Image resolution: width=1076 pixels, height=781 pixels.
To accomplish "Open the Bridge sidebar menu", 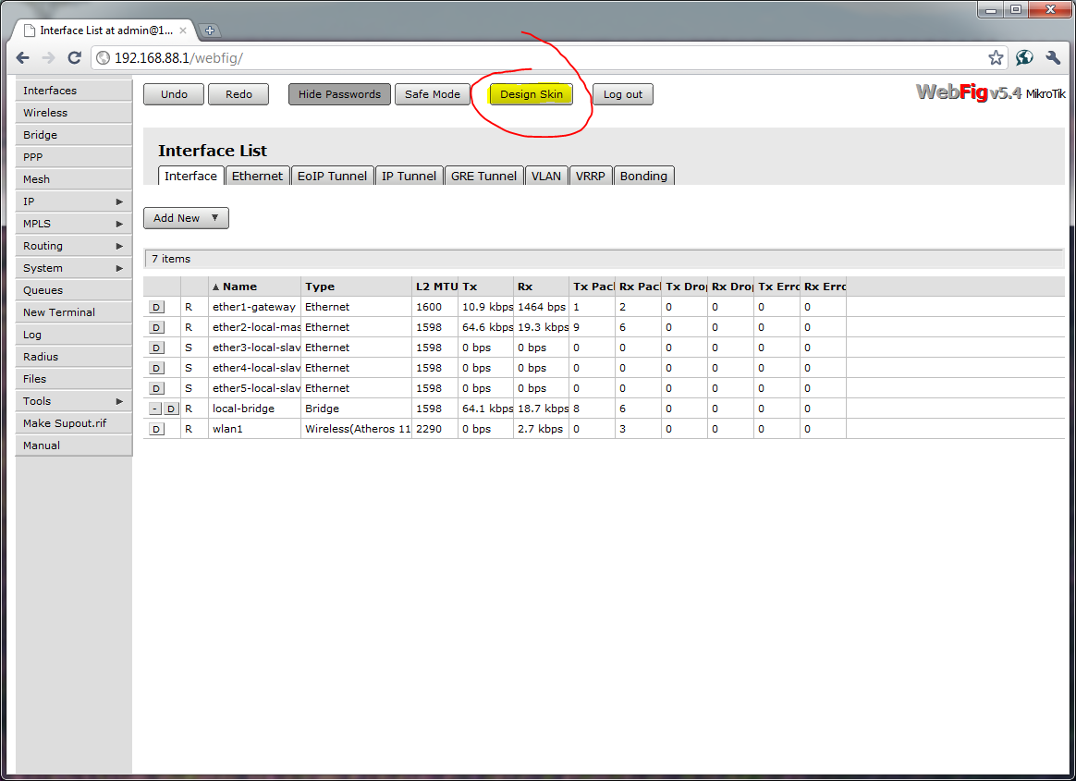I will (73, 135).
